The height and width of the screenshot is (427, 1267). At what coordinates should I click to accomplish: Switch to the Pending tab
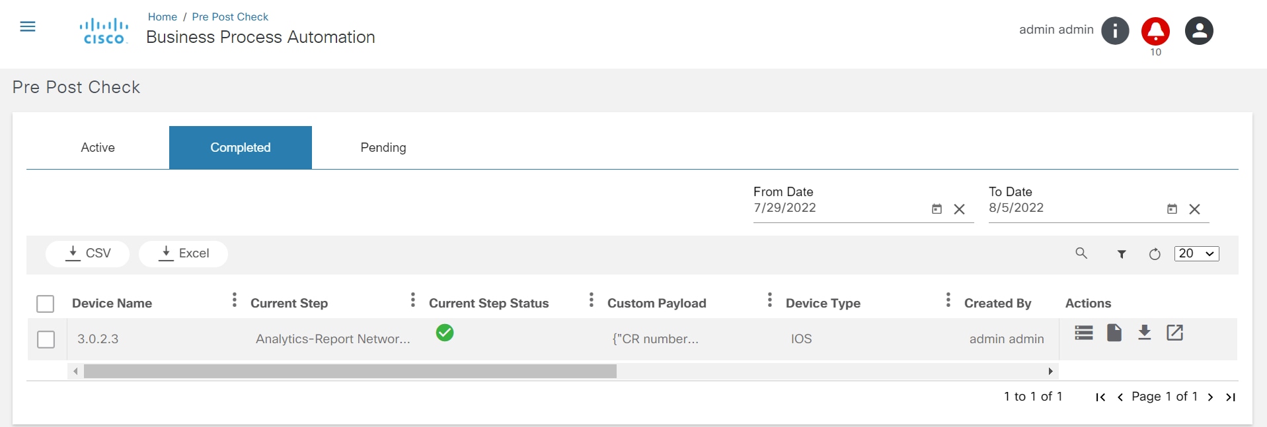[x=383, y=148]
